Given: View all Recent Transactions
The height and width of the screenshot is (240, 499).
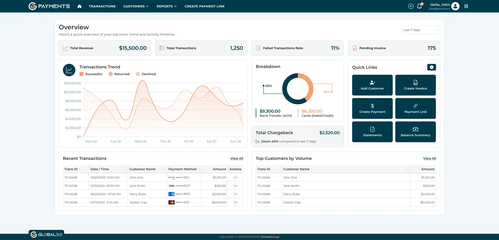Looking at the screenshot, I should (x=237, y=158).
